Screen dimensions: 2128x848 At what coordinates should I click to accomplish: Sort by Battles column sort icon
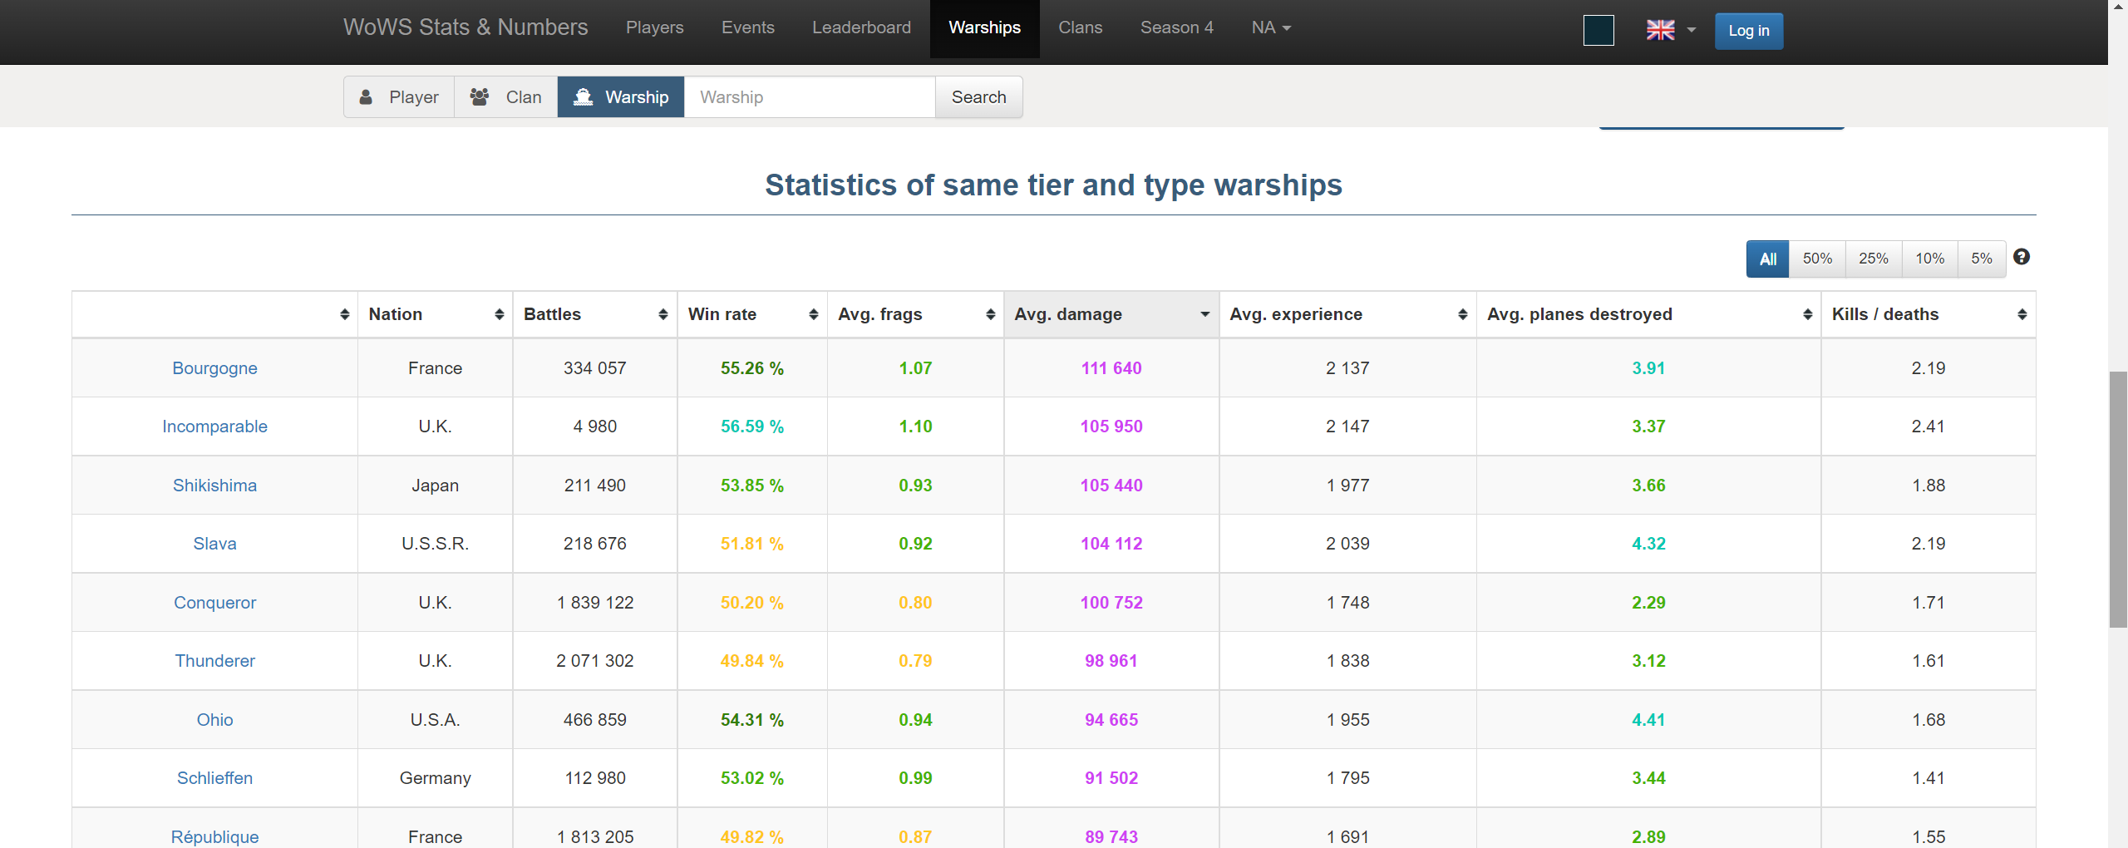(663, 314)
